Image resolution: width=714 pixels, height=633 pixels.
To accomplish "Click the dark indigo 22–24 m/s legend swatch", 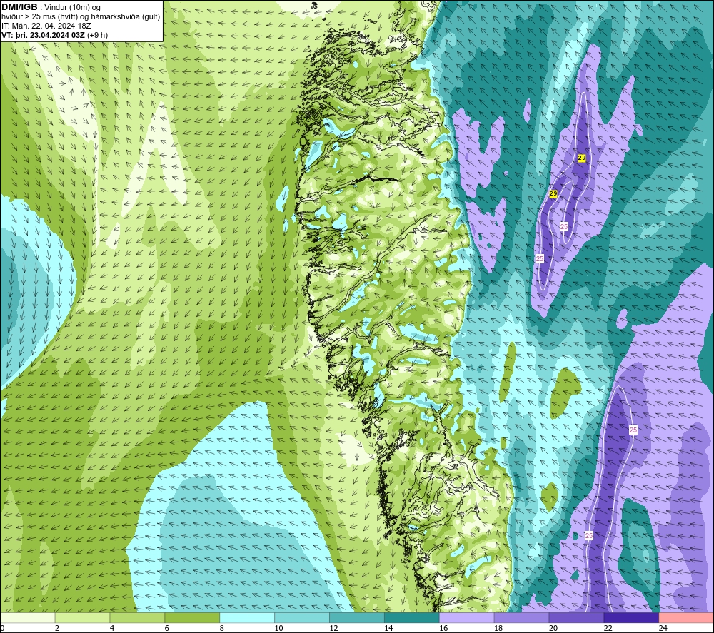I will point(631,617).
